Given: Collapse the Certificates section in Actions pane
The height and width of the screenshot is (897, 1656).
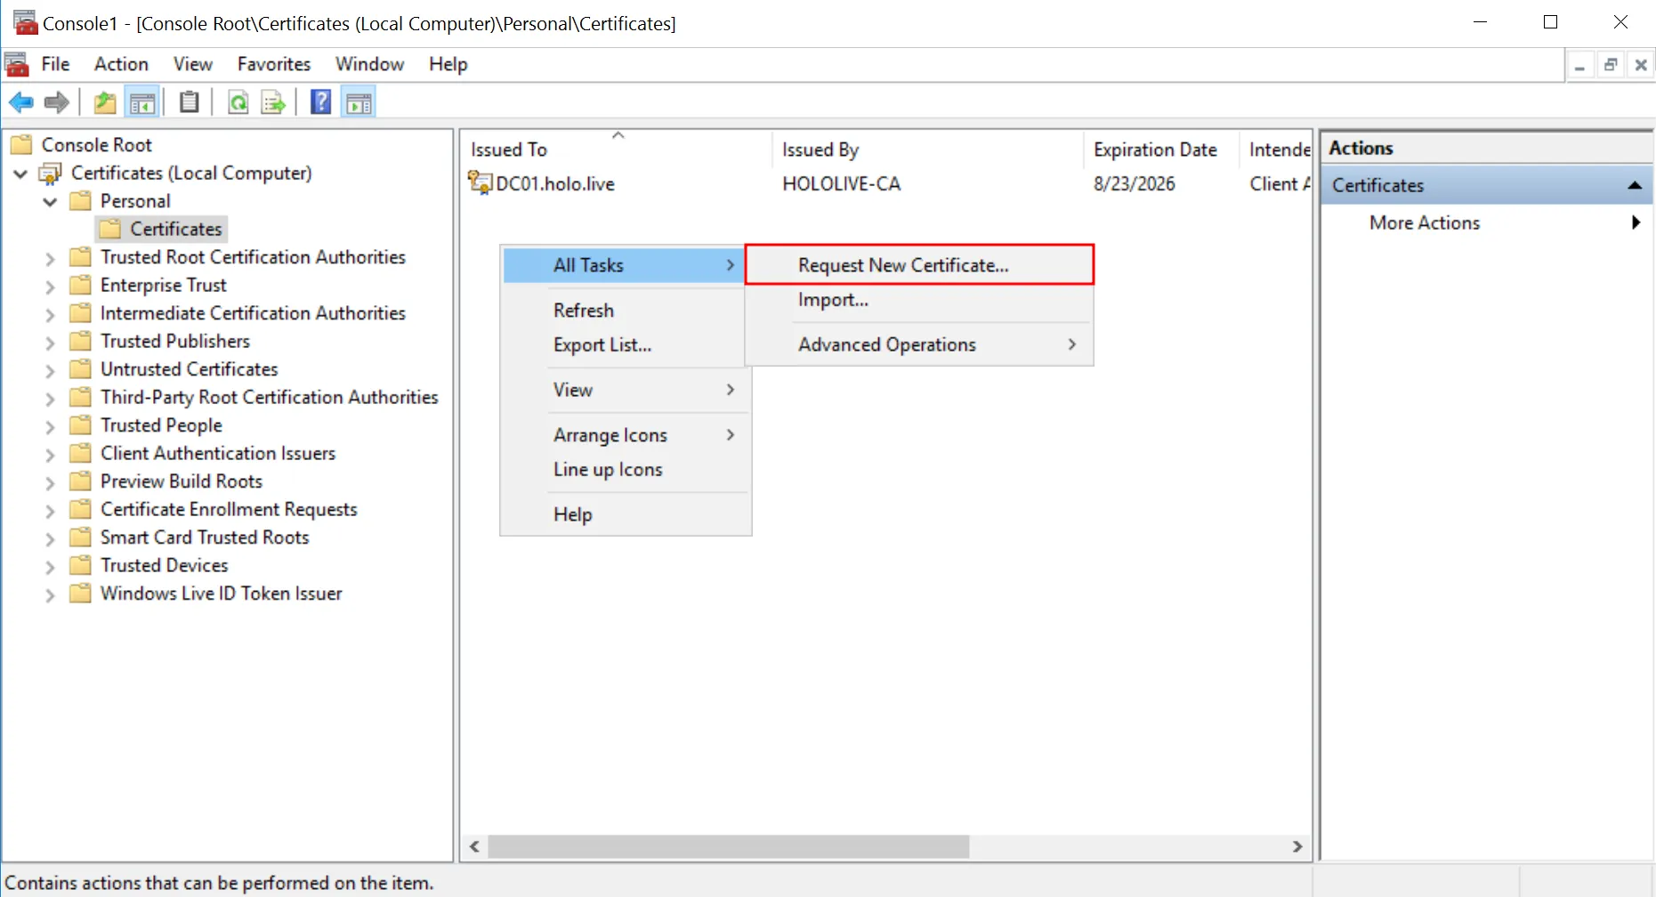Looking at the screenshot, I should 1634,185.
